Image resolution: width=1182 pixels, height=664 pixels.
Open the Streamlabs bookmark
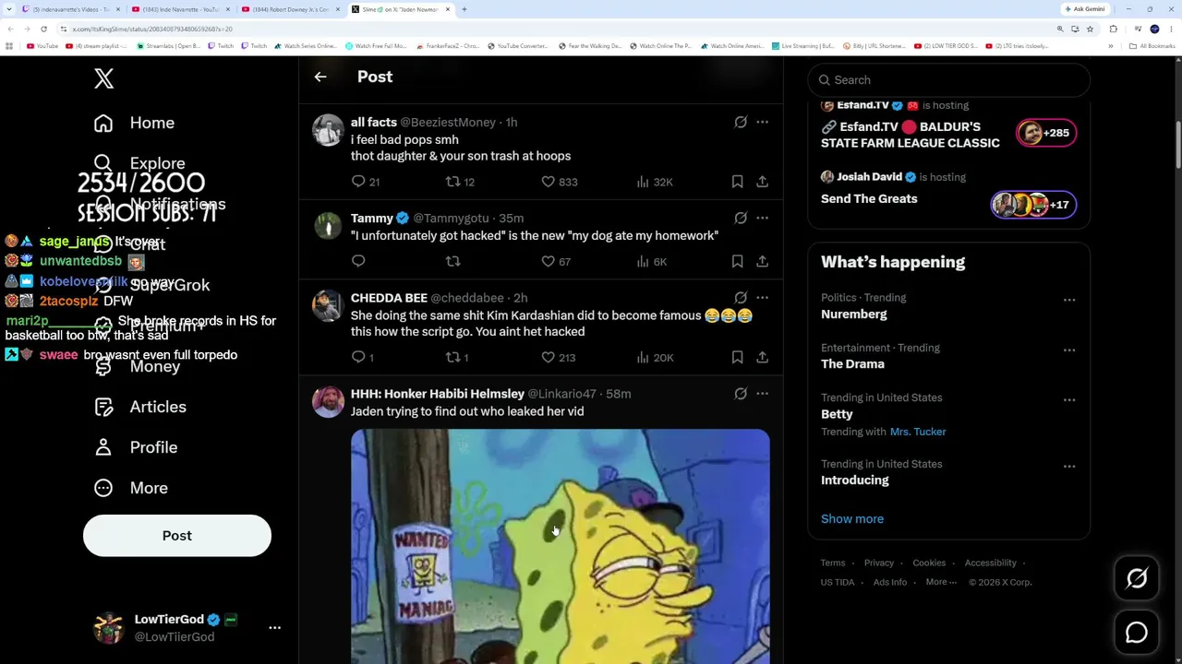(169, 46)
